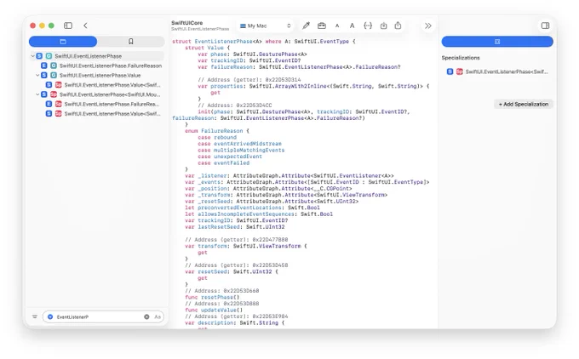Decrease font size with small A
The width and height of the screenshot is (579, 359).
(x=337, y=26)
